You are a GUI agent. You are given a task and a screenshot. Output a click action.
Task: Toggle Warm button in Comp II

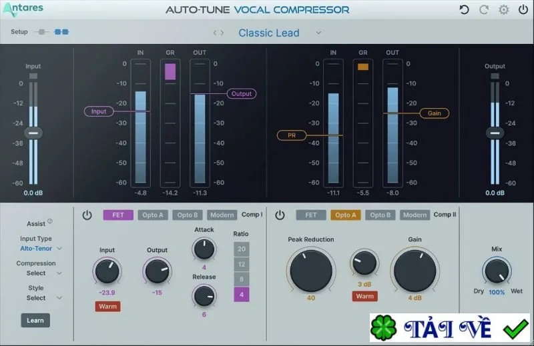pyautogui.click(x=364, y=296)
